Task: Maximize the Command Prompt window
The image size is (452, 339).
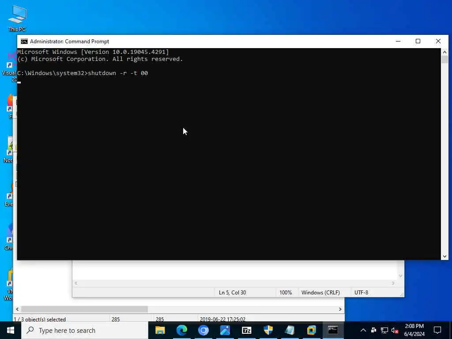Action: tap(418, 41)
